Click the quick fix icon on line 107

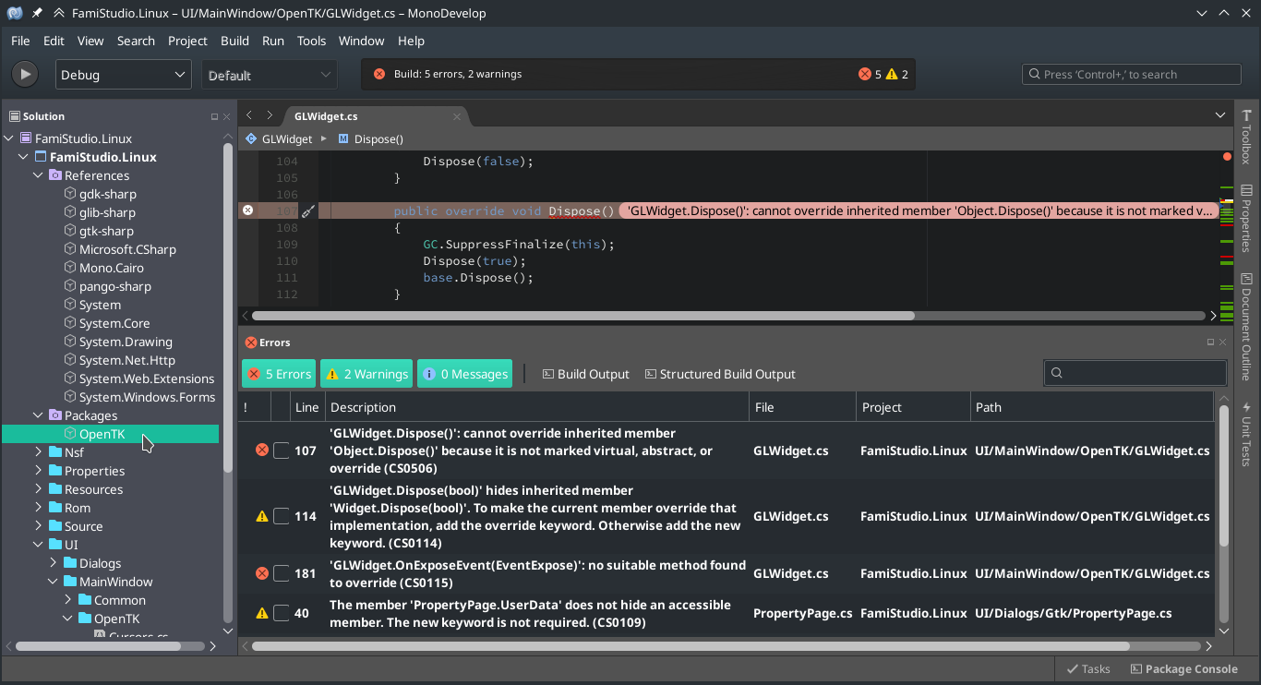tap(308, 211)
